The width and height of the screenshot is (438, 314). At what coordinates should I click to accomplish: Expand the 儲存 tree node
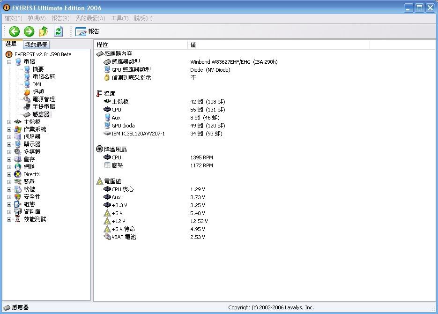click(x=9, y=159)
